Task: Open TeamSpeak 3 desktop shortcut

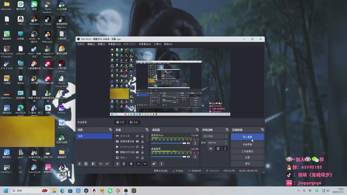Action: pos(34,170)
